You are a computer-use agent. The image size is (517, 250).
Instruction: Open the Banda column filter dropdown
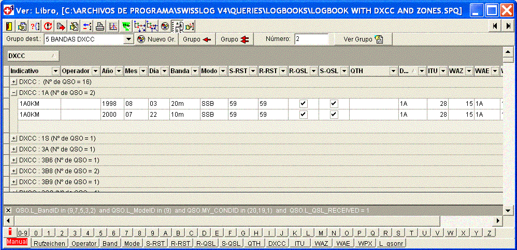click(194, 71)
